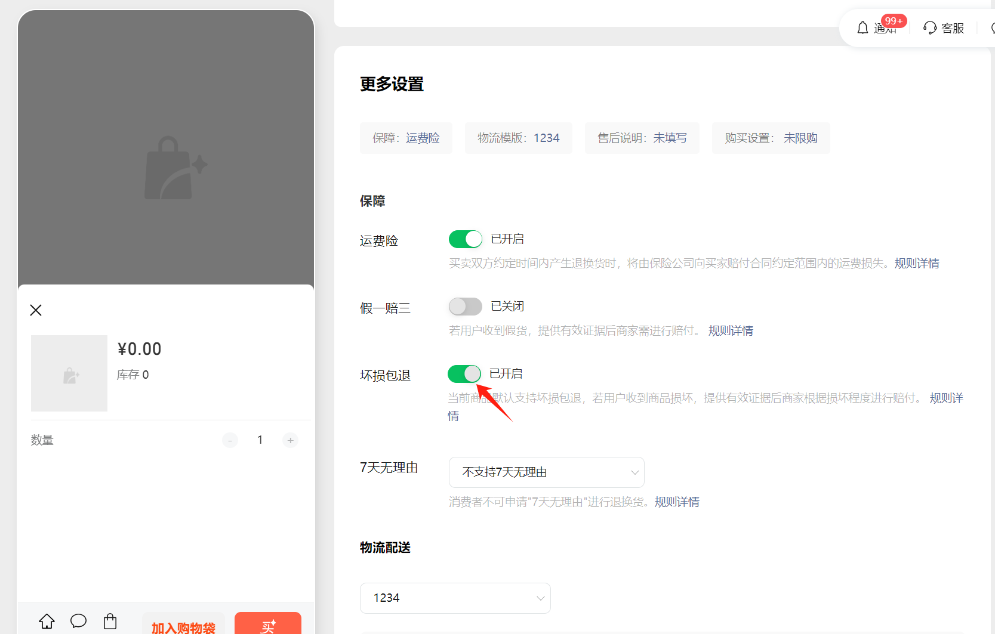Select the 购买设置: 未限购 setting chip
The width and height of the screenshot is (995, 634).
click(x=771, y=138)
